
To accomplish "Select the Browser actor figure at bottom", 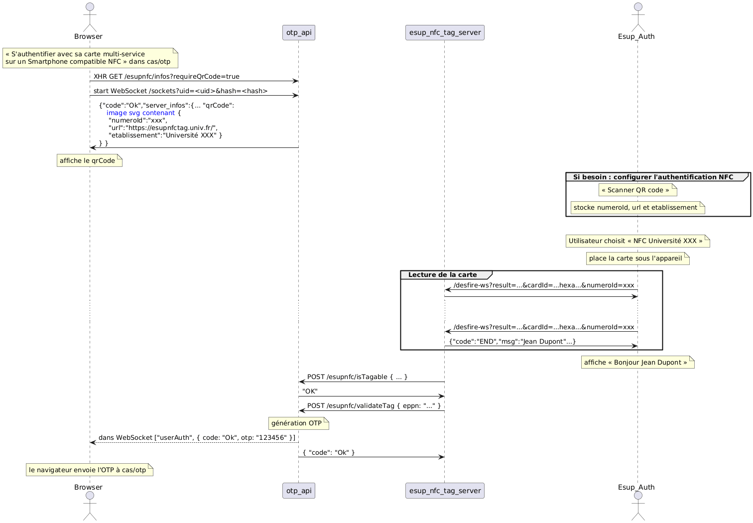I will tap(90, 506).
